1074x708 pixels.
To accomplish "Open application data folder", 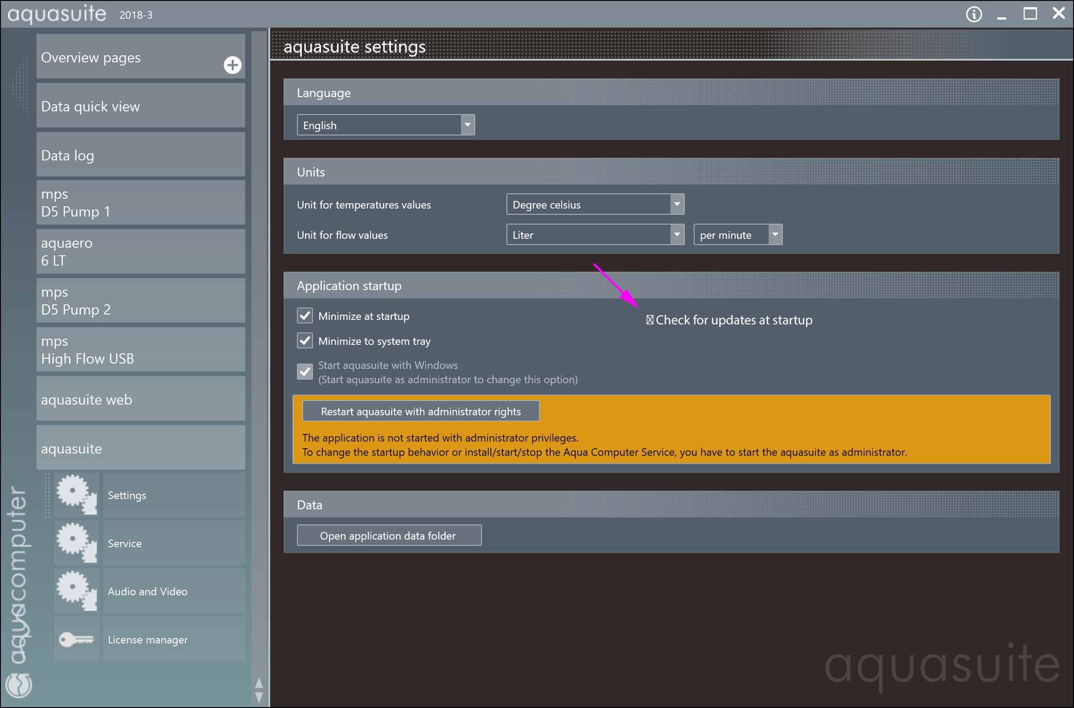I will coord(389,536).
